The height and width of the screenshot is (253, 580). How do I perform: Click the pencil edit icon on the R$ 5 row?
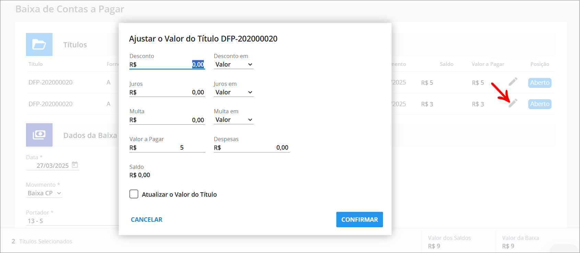[x=513, y=82]
